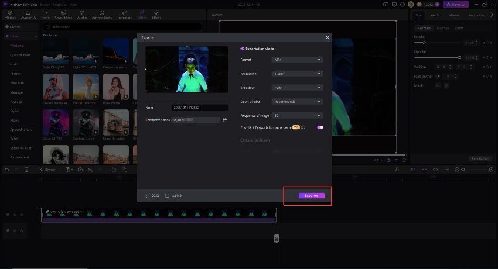Screen dimensions: 498x269
Task: Expand more property tabs with right chevron
Action: pos(492,15)
